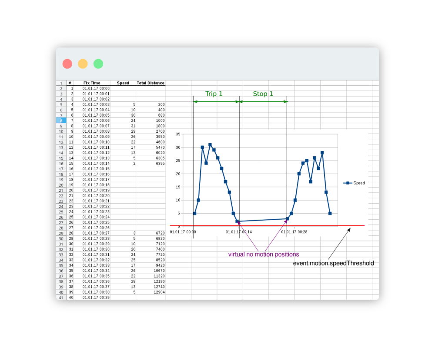Select the row 1 header
The width and height of the screenshot is (435, 348).
coord(60,83)
